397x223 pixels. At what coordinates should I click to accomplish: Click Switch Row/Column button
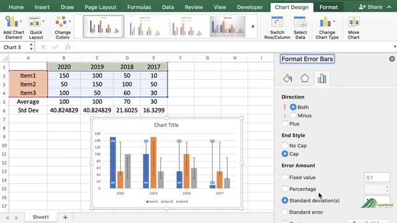(x=277, y=27)
